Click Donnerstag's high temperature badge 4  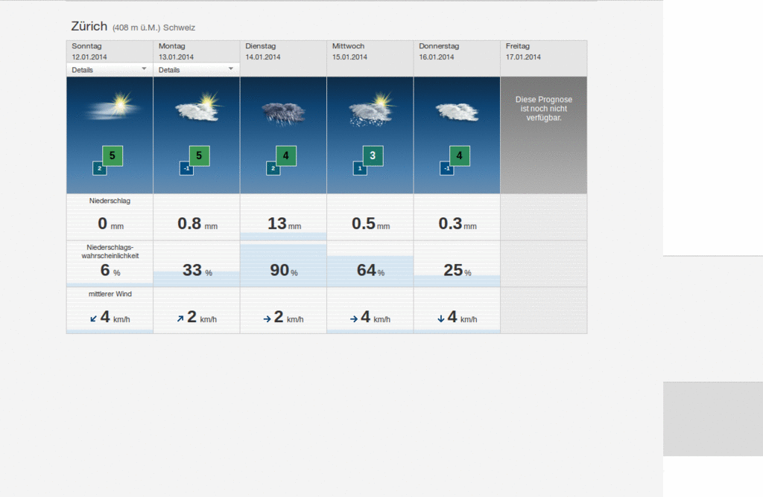pyautogui.click(x=459, y=156)
